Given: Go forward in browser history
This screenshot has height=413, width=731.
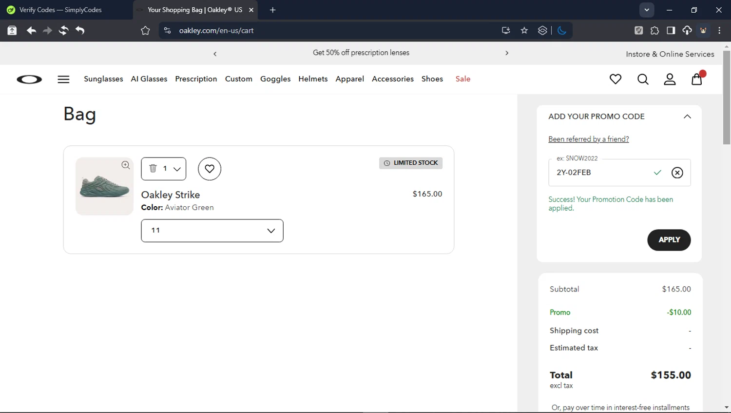Looking at the screenshot, I should pos(47,30).
